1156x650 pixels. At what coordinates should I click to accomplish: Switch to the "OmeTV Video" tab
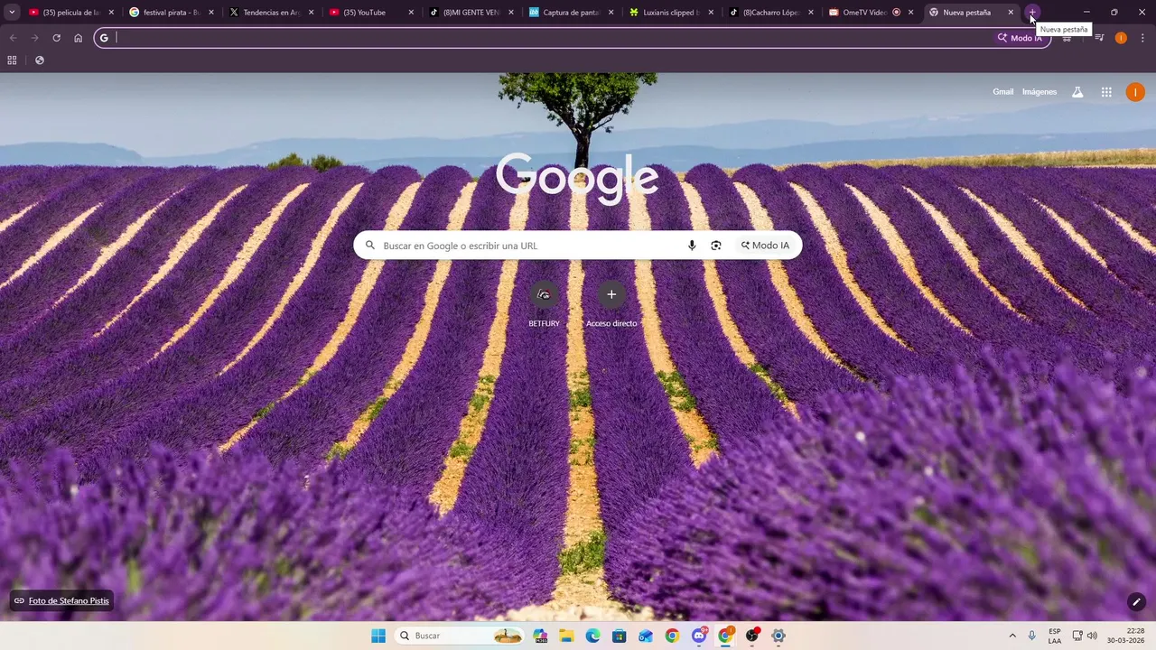click(x=870, y=13)
